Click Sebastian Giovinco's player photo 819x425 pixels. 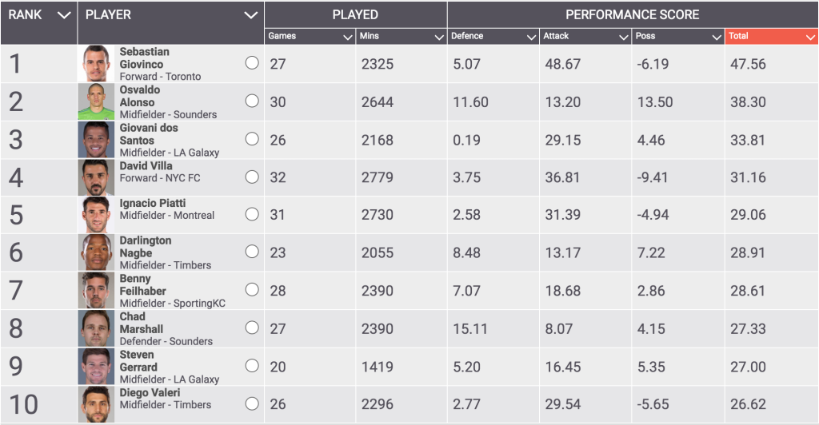tap(96, 64)
